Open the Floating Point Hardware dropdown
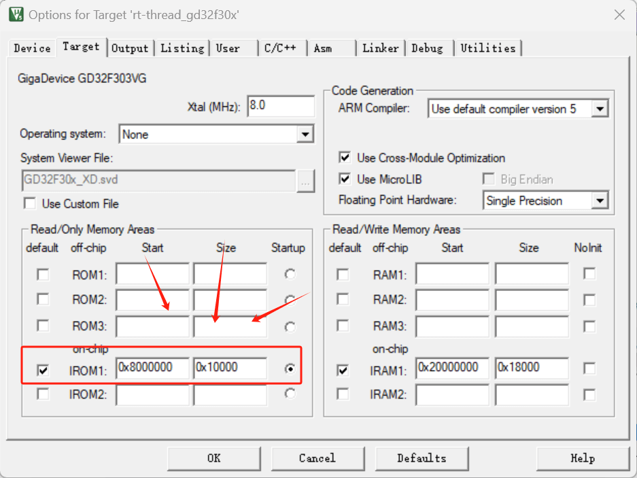The height and width of the screenshot is (478, 637). coord(599,201)
